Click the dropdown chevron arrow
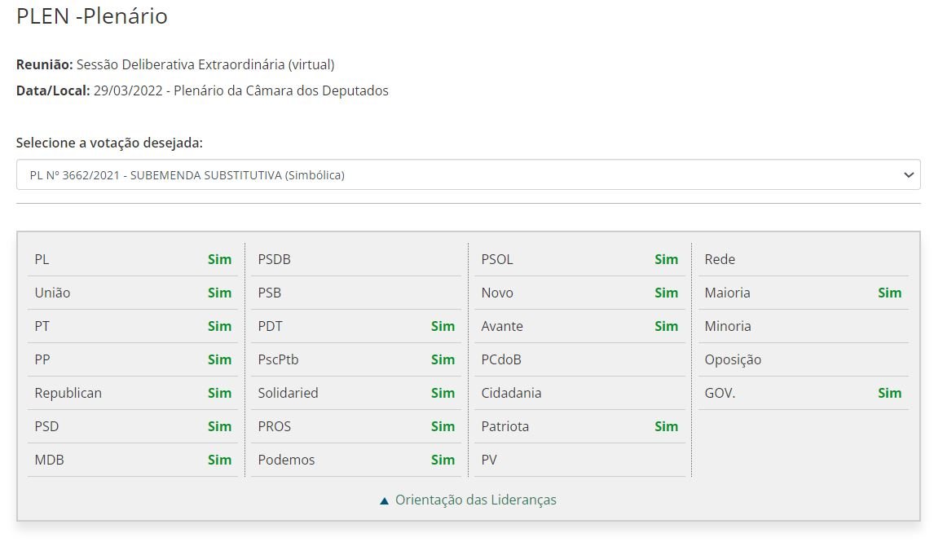 (909, 175)
